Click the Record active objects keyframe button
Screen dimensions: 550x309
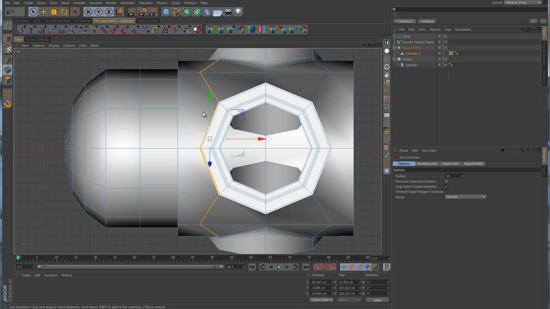click(317, 267)
